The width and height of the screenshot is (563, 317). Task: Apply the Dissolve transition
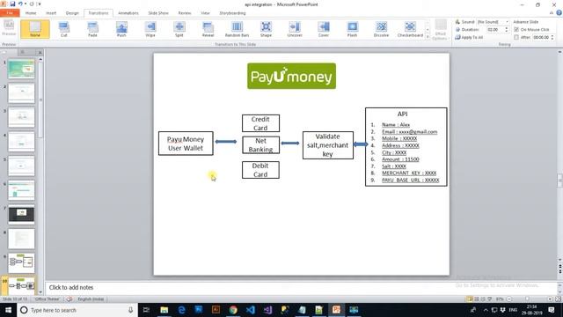[x=381, y=29]
